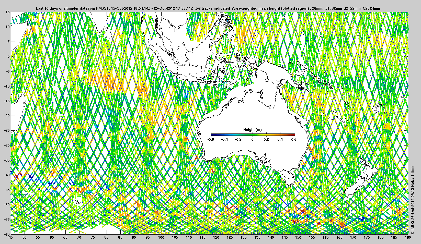Click the plot title text at the top
The height and width of the screenshot is (244, 421).
tap(208, 8)
